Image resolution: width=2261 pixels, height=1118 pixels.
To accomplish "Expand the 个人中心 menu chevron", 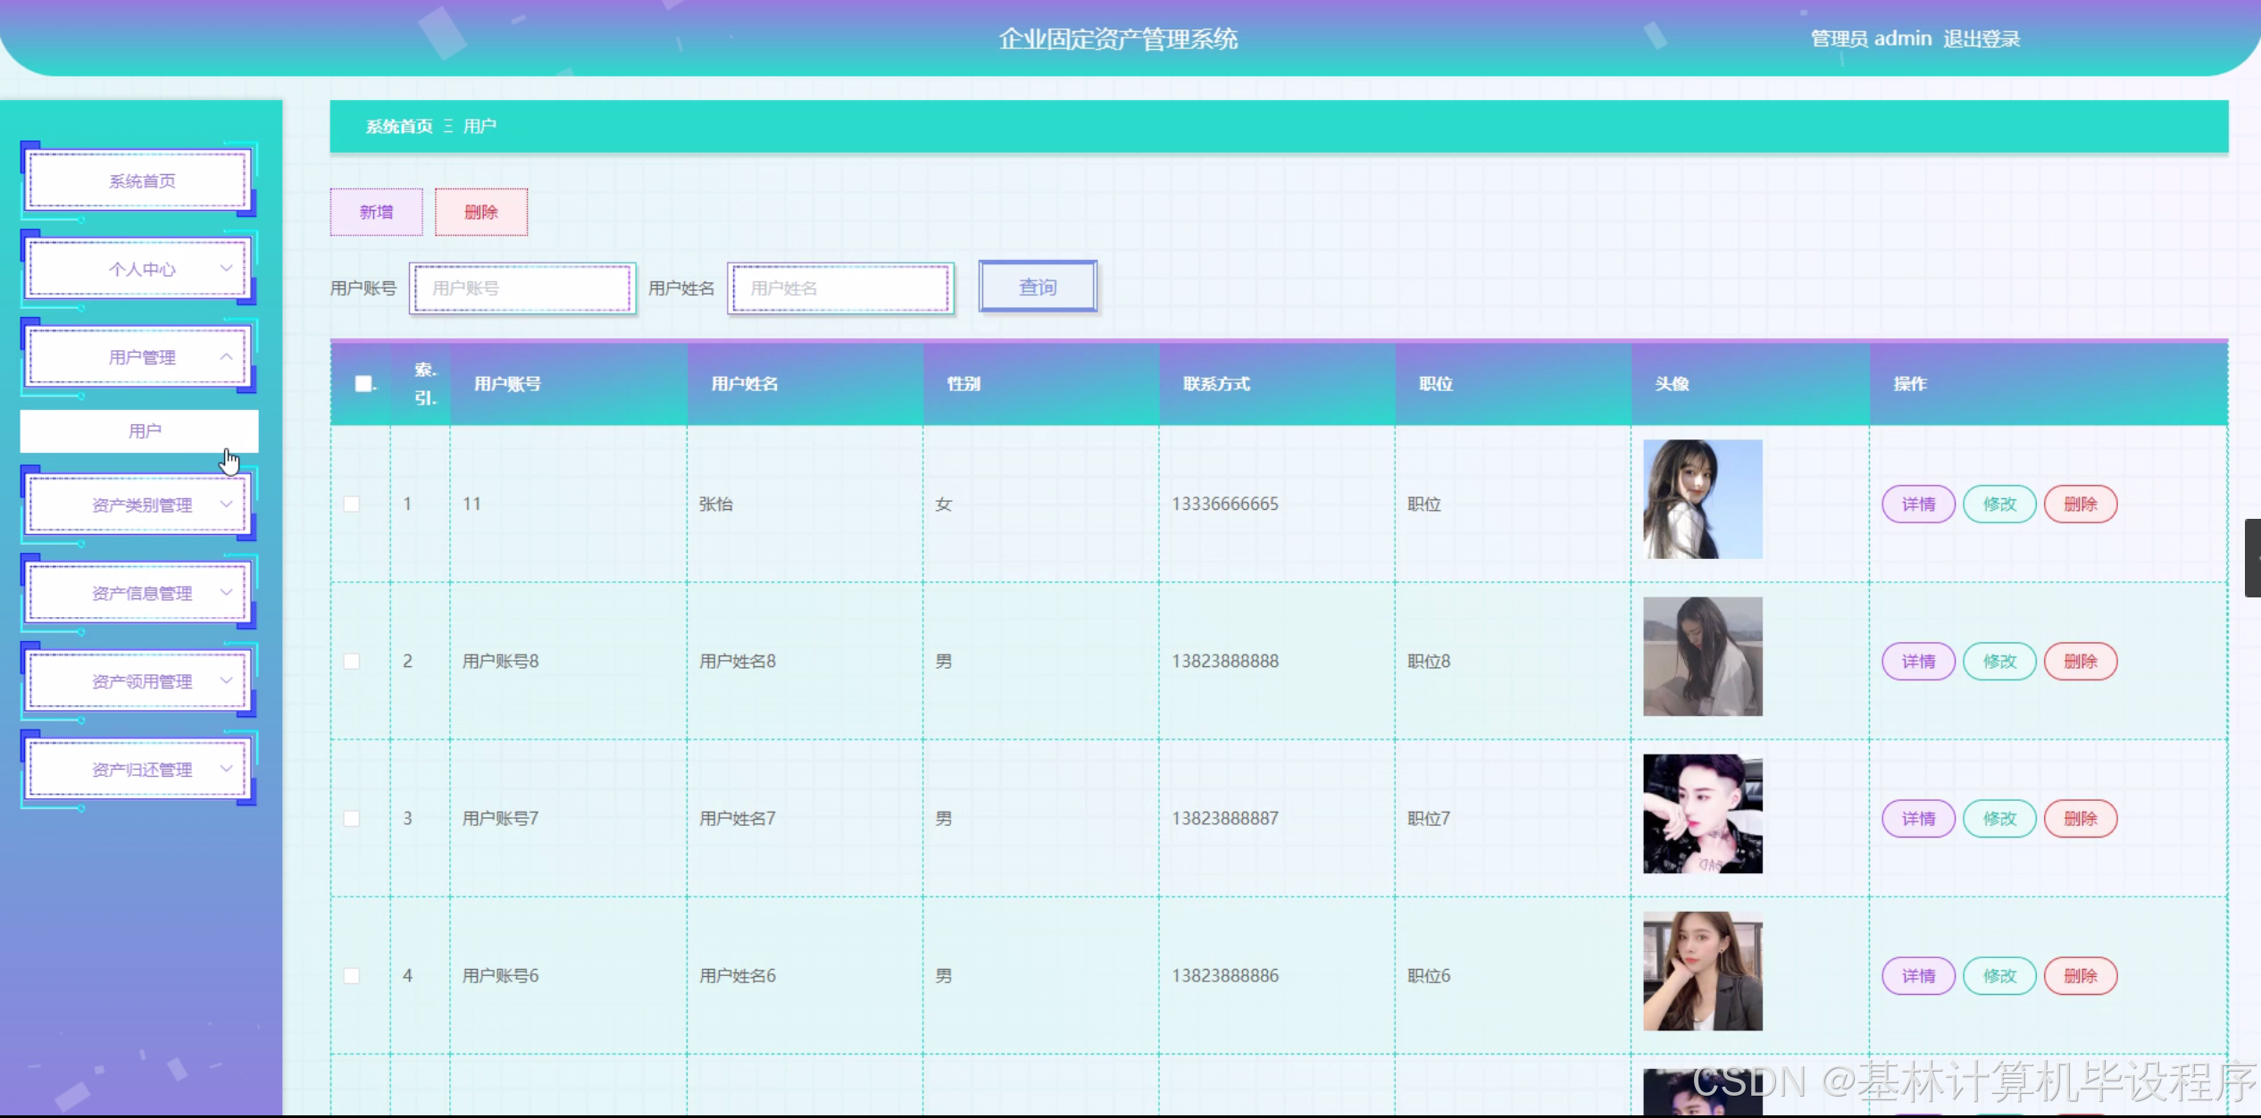I will 226,269.
